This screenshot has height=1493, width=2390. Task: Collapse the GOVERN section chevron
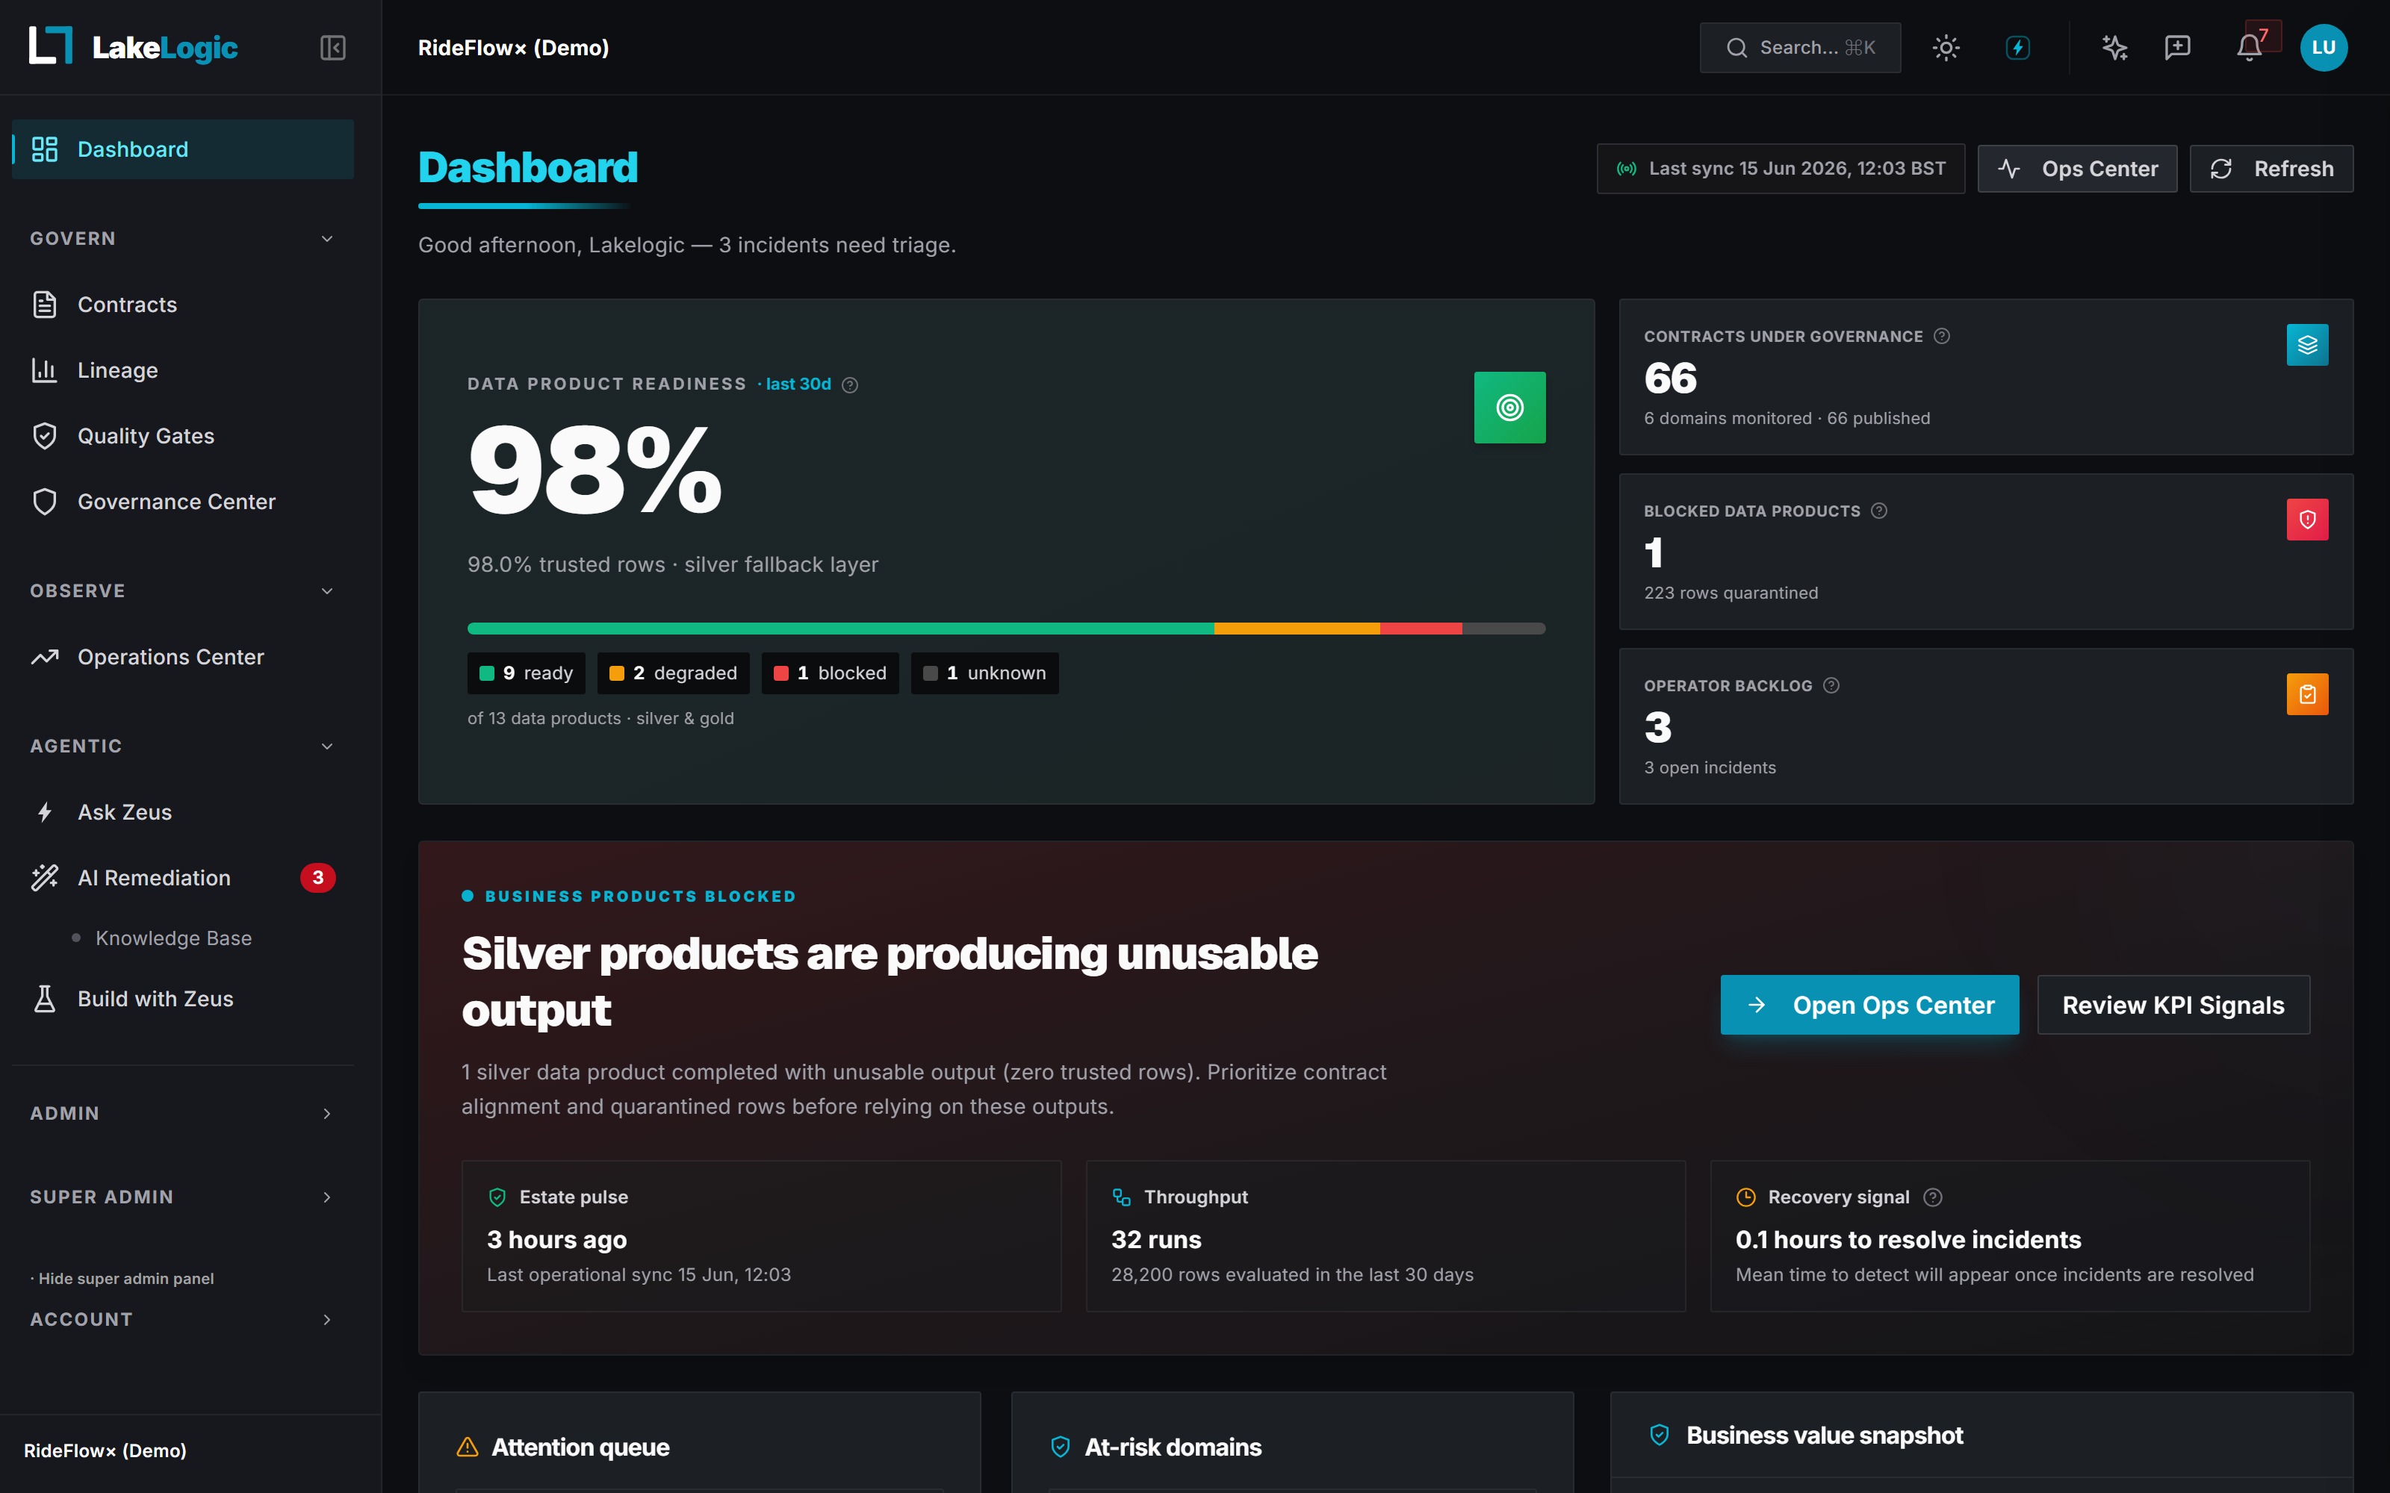coord(327,238)
